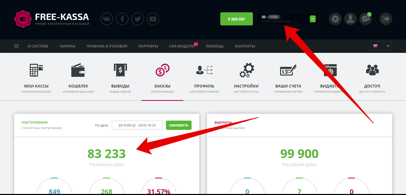Open the YouTube social icon
The height and width of the screenshot is (195, 406).
click(x=153, y=19)
